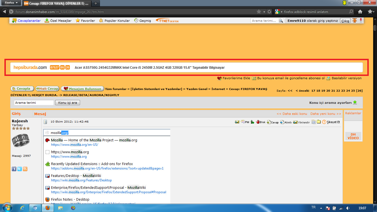Open search engine selector dropdown (Google icon)
The width and height of the screenshot is (377, 212).
tap(279, 12)
